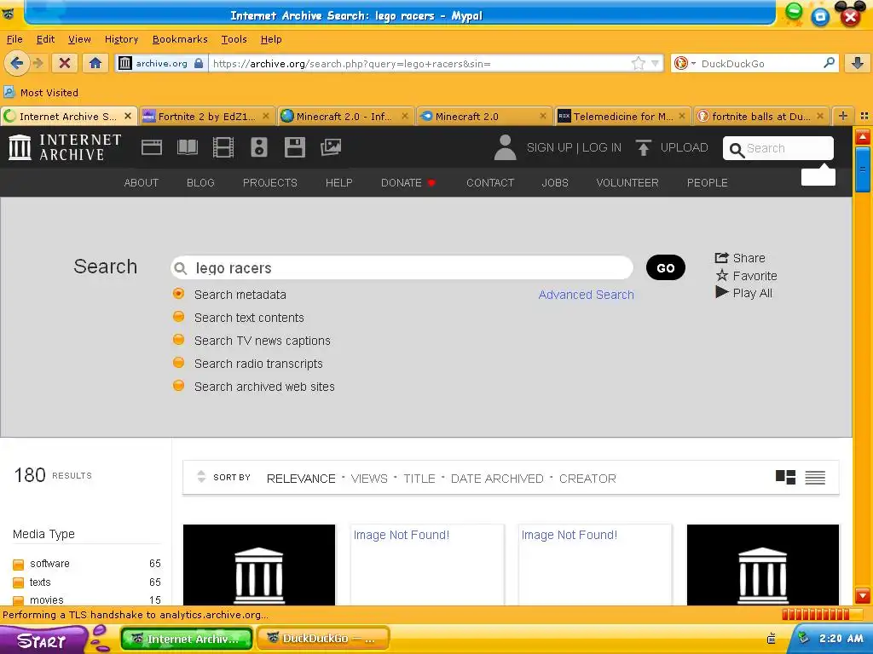Screen dimensions: 873x654
Task: Click the SIGN UP link
Action: [550, 147]
